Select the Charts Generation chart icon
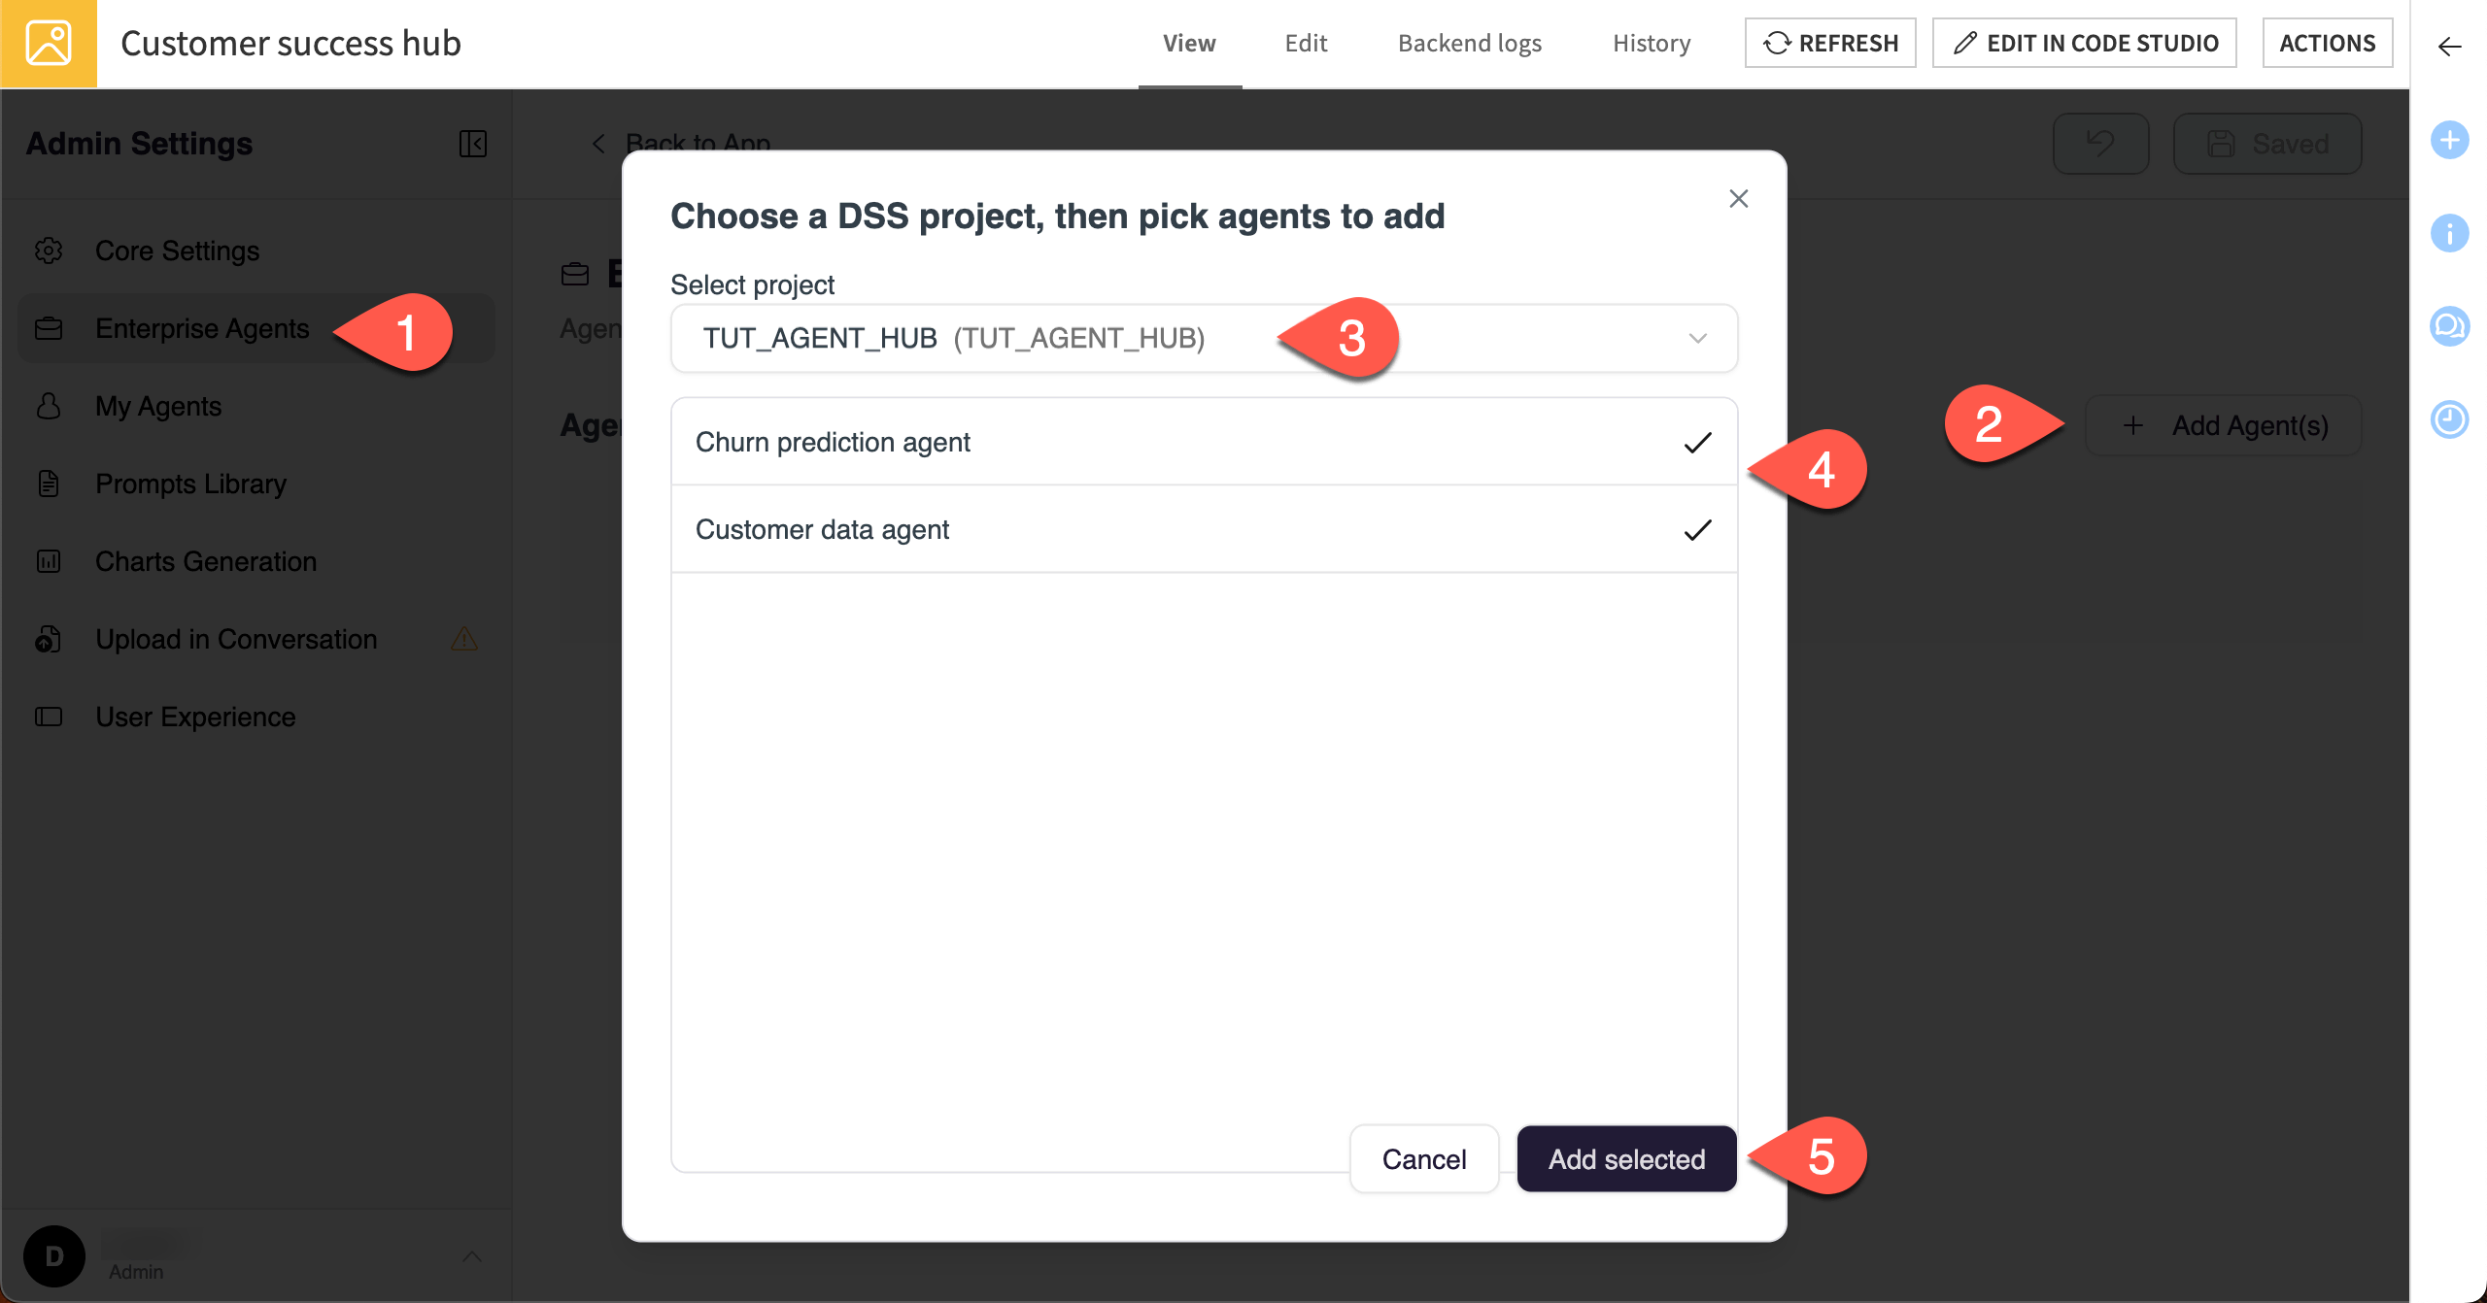 point(49,560)
